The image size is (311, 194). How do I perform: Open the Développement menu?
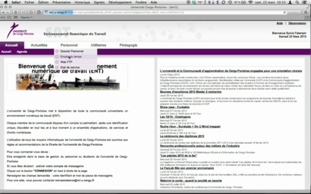120,2
